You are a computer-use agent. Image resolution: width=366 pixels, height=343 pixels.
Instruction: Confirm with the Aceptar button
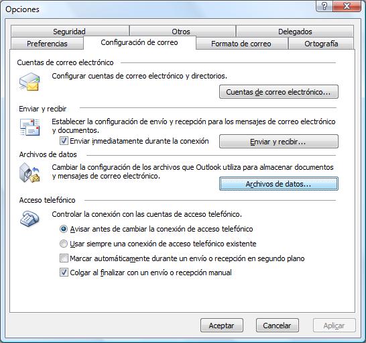[x=221, y=326]
